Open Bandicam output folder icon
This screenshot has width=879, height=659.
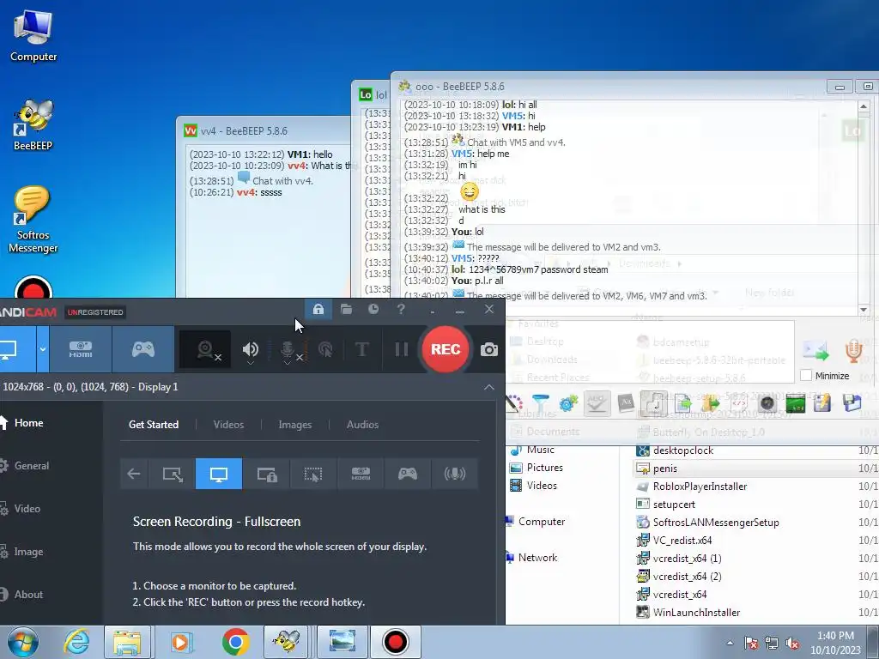[347, 309]
